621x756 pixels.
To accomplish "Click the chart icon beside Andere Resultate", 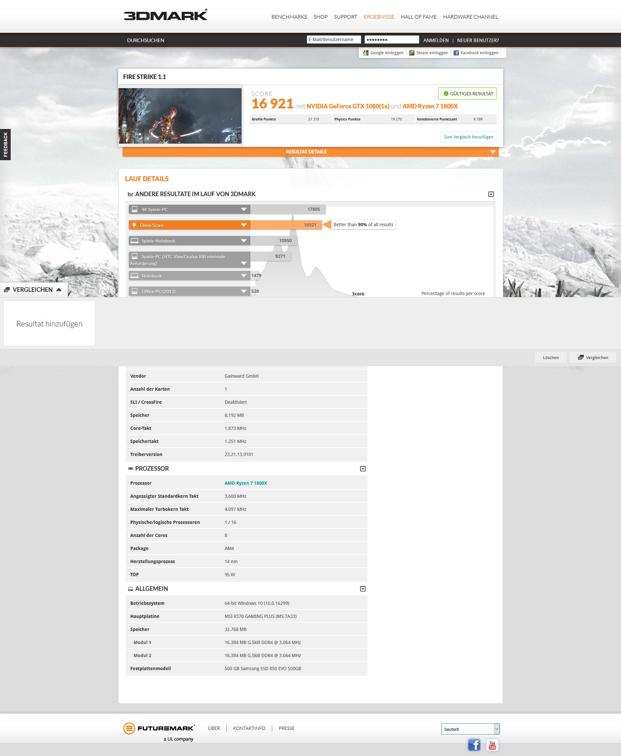I will pyautogui.click(x=131, y=194).
